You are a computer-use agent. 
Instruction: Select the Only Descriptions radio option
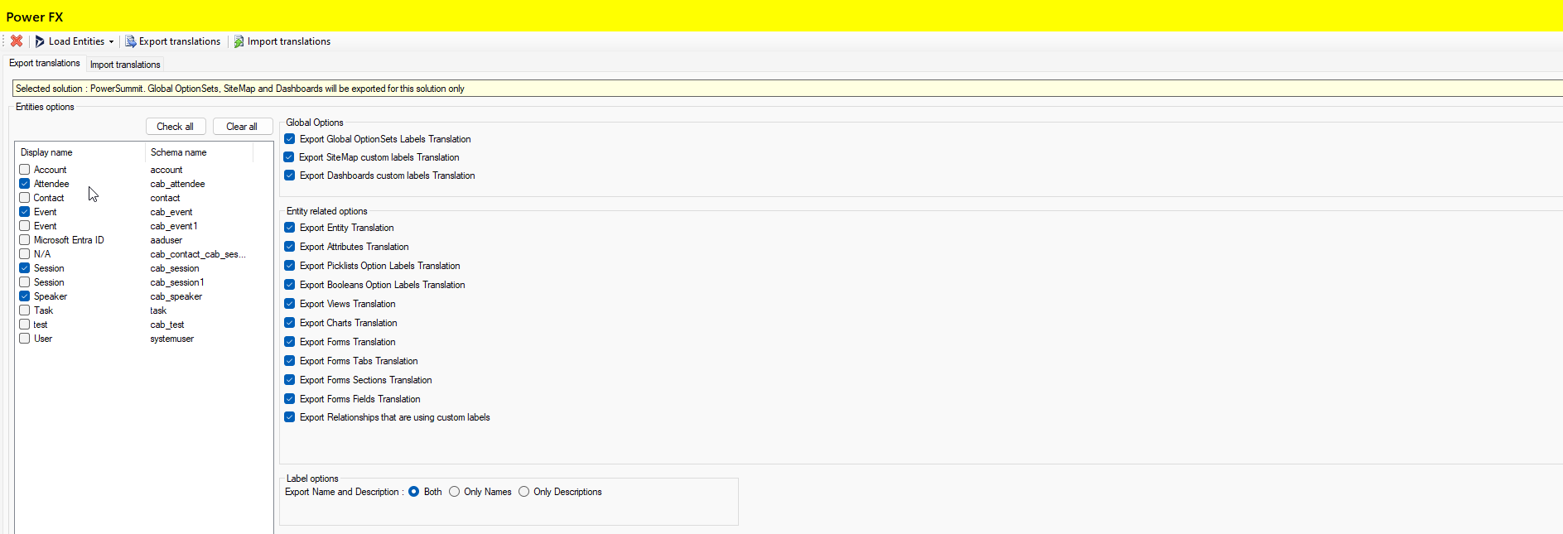(x=524, y=492)
